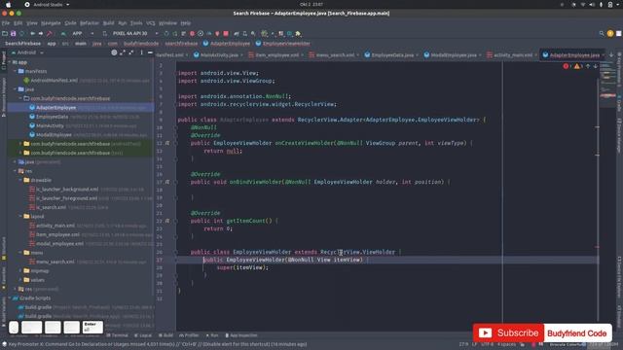Click the override gutter icon for onCreateViewHolder
Image resolution: width=623 pixels, height=350 pixels.
click(x=167, y=143)
